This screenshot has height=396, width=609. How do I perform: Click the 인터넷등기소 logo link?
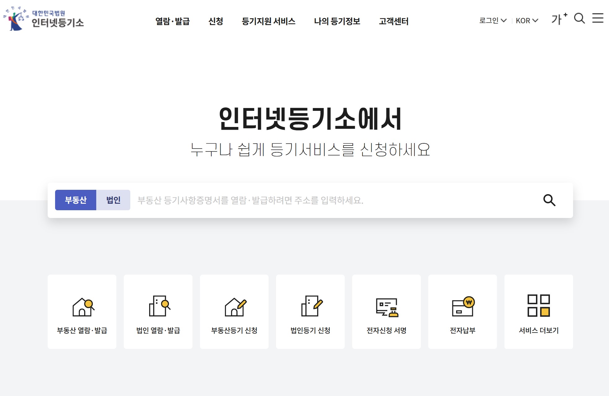click(44, 19)
